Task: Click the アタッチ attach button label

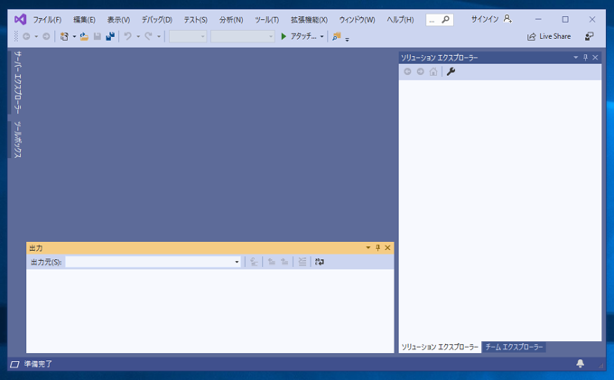Action: pos(303,36)
